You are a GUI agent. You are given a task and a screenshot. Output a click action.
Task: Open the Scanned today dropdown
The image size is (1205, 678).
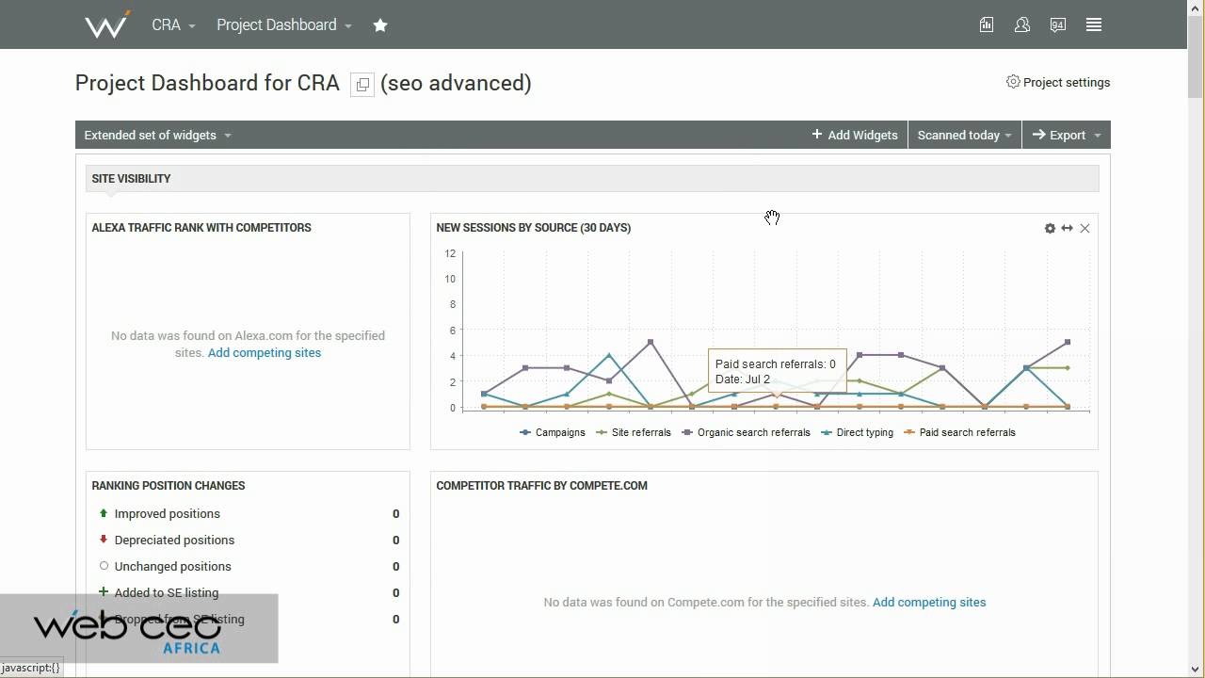coord(965,135)
